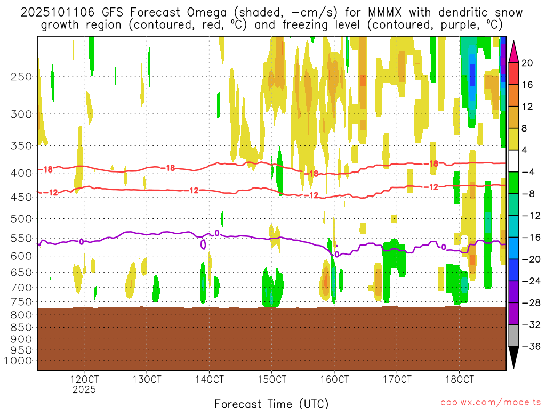
Task: Click the 600 pressure level label
Action: (x=21, y=256)
